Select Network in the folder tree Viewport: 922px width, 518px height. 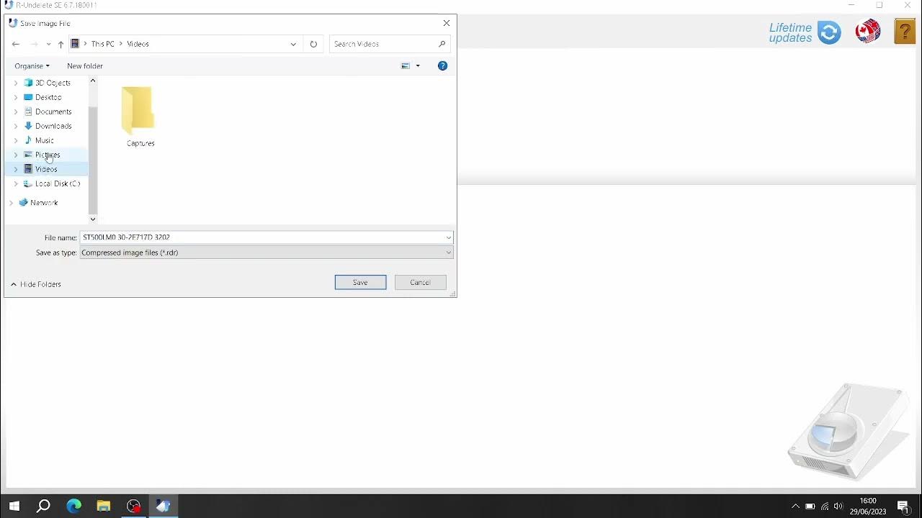[x=44, y=203]
